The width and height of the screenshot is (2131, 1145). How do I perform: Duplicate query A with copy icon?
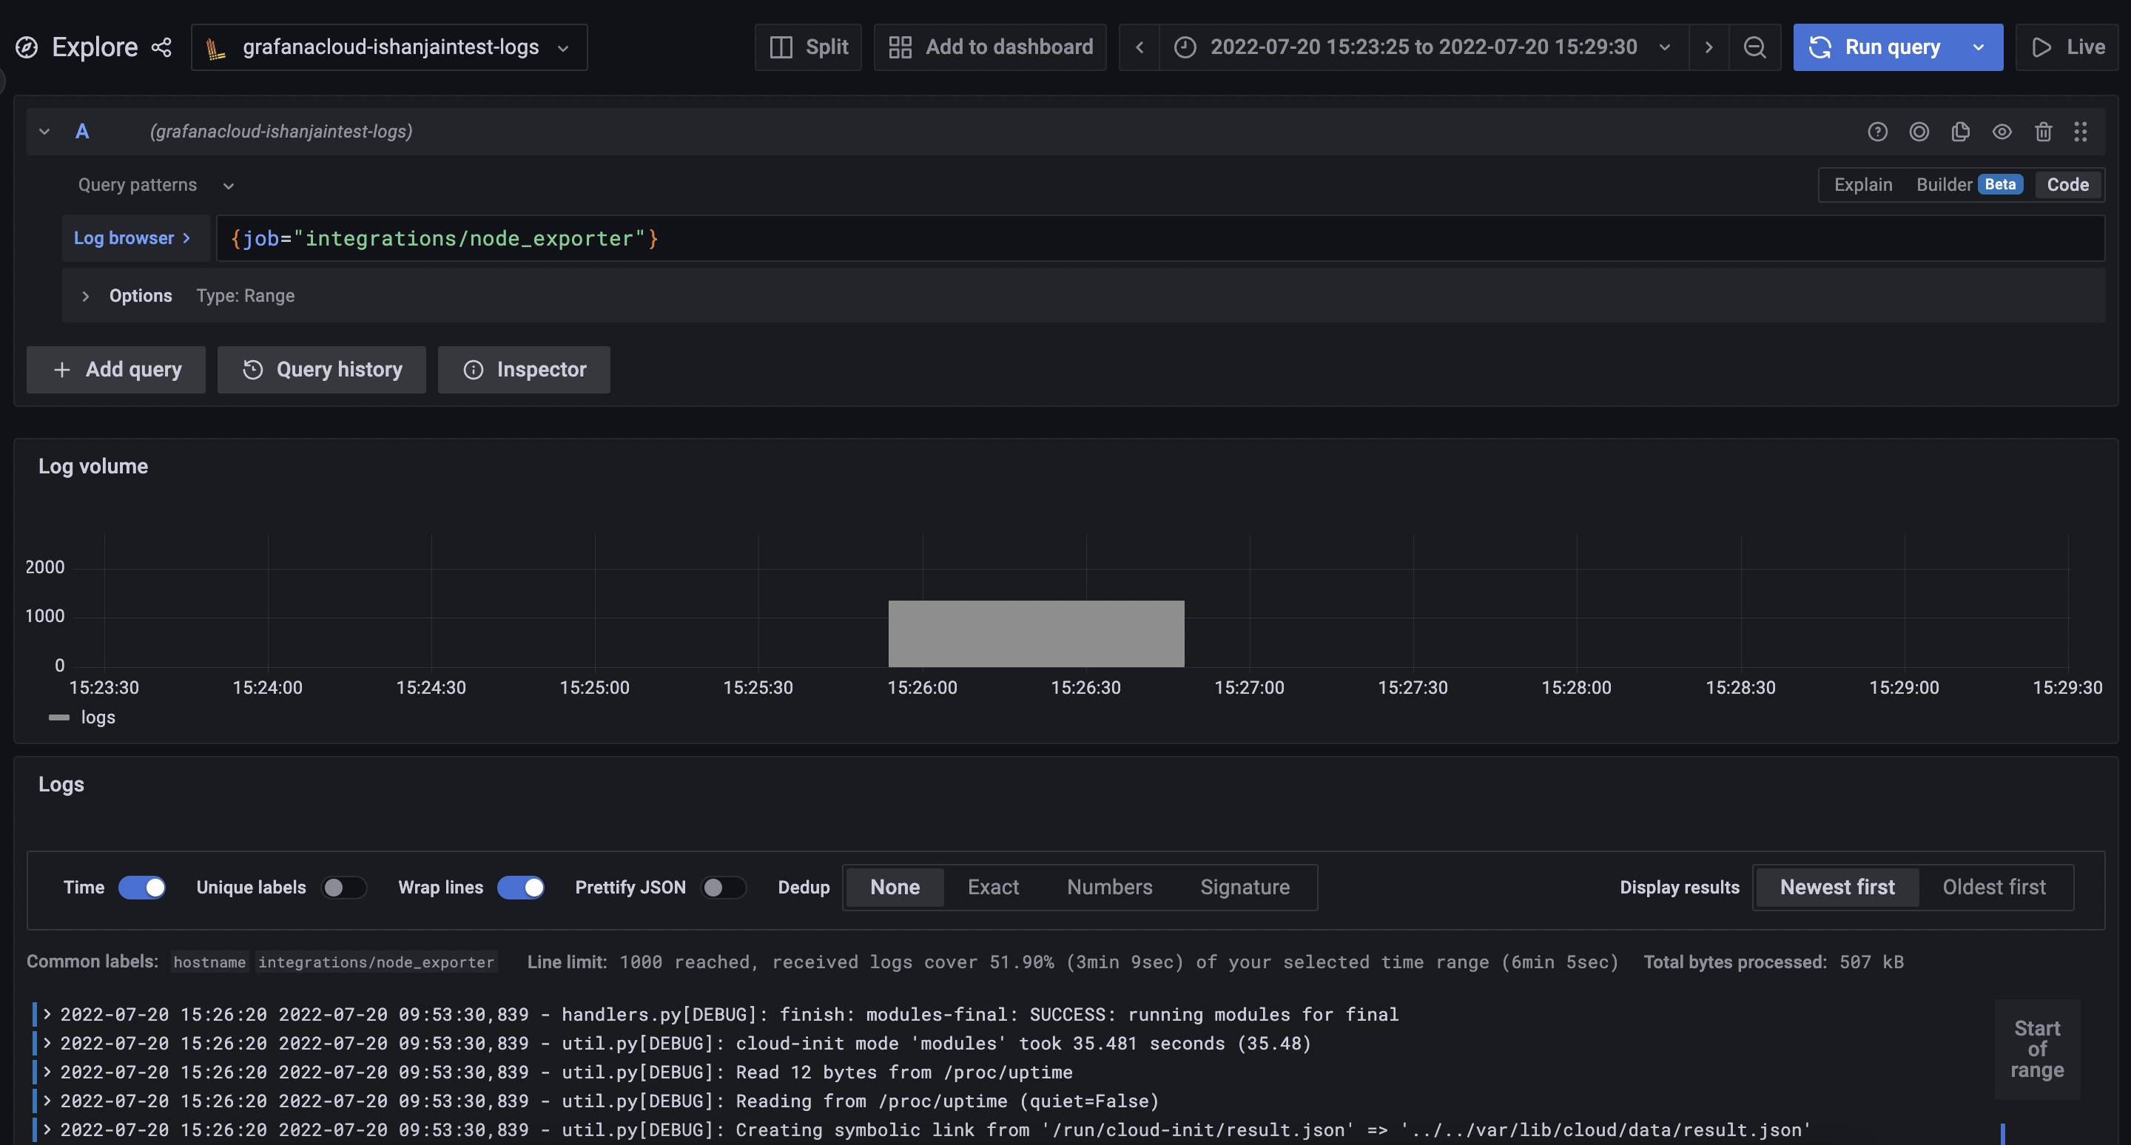tap(1960, 132)
